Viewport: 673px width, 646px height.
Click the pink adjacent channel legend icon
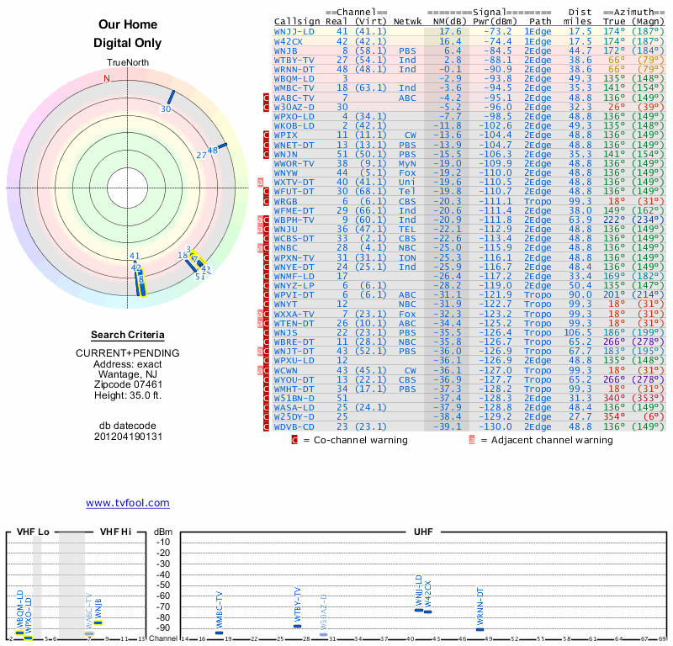tap(473, 439)
